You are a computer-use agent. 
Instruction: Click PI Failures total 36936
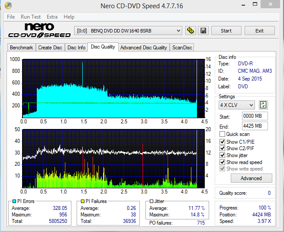[x=129, y=221]
